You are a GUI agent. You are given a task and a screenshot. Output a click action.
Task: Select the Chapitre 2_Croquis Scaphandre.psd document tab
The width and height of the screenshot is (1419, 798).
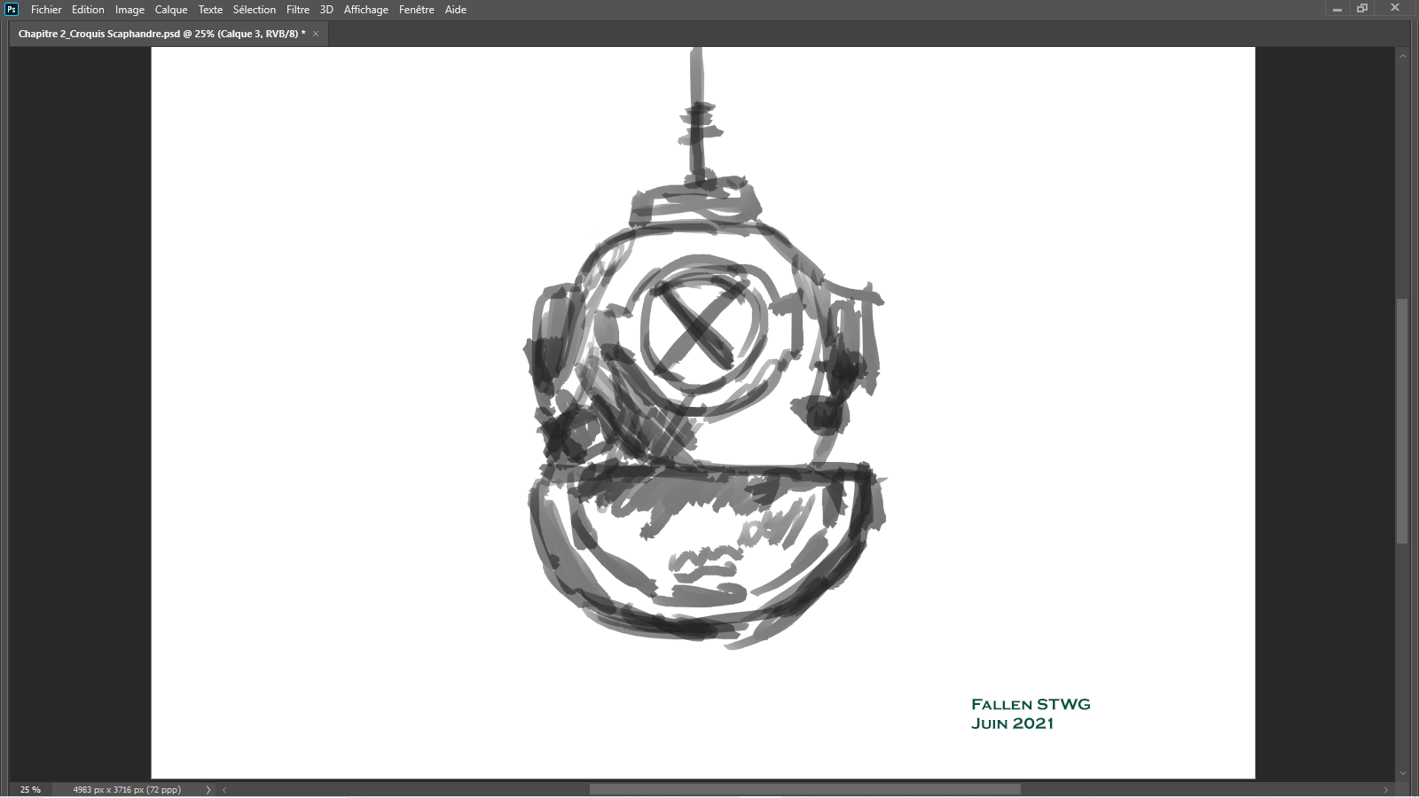pos(161,34)
